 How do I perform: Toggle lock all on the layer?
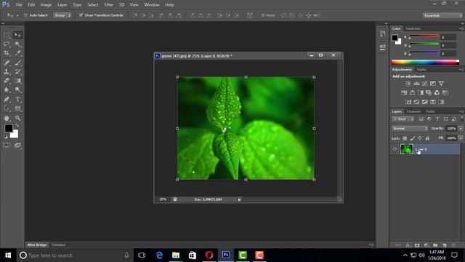click(x=427, y=138)
